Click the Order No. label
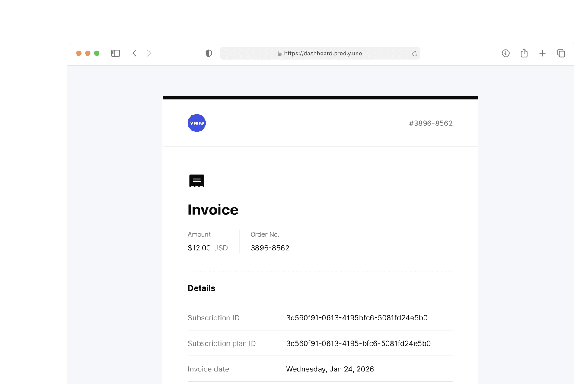The image size is (574, 384). (x=265, y=234)
